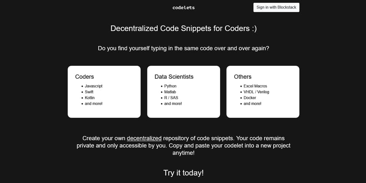
Task: Click 'and more!' in Coders card
Action: [x=94, y=104]
